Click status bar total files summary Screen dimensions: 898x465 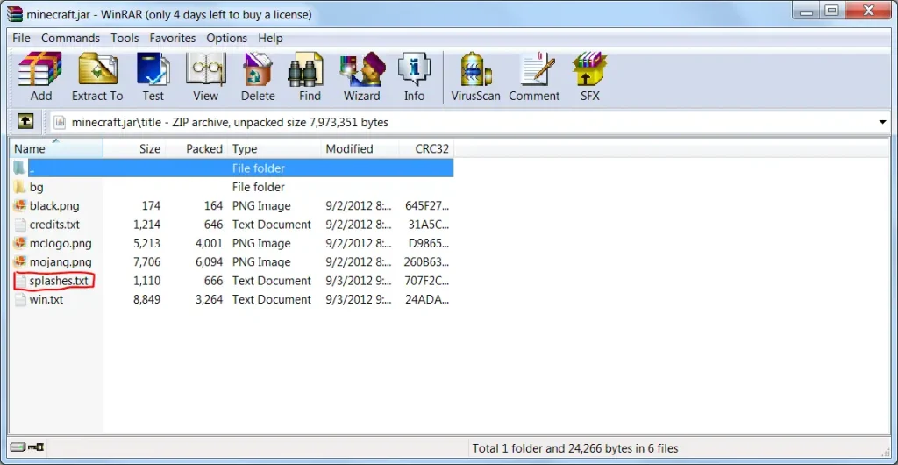point(575,448)
